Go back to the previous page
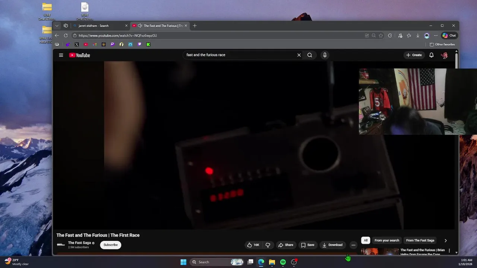The image size is (477, 268). (x=57, y=35)
